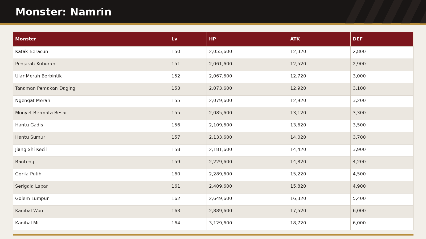Image resolution: width=426 pixels, height=239 pixels.
Task: Select the Hantu Gadis HP value 2,109,600
Action: (220, 125)
